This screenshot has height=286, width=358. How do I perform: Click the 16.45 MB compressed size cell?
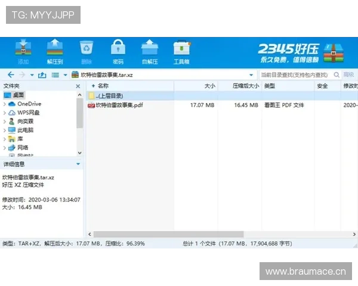[246, 105]
